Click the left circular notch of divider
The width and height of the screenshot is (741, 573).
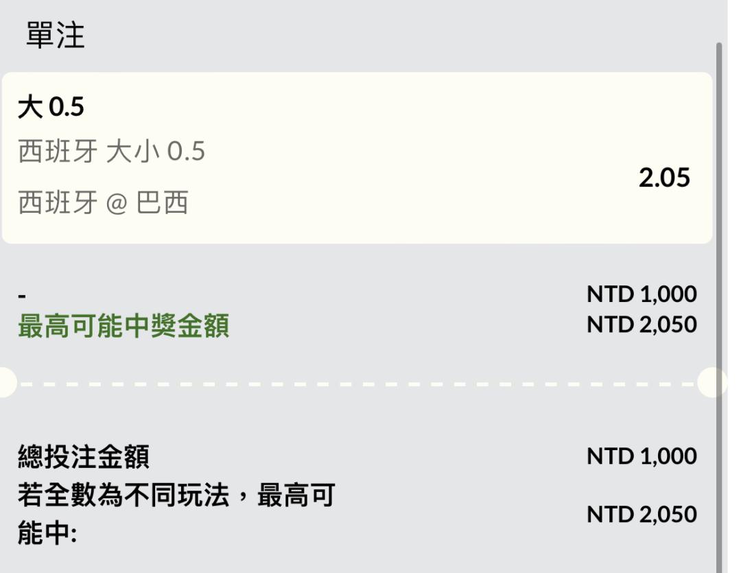[x=5, y=382]
